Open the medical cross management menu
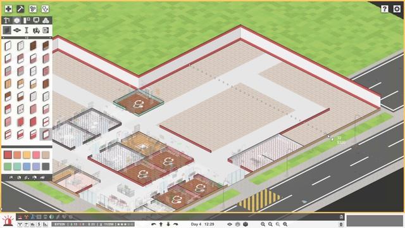The height and width of the screenshot is (228, 405). (x=8, y=9)
